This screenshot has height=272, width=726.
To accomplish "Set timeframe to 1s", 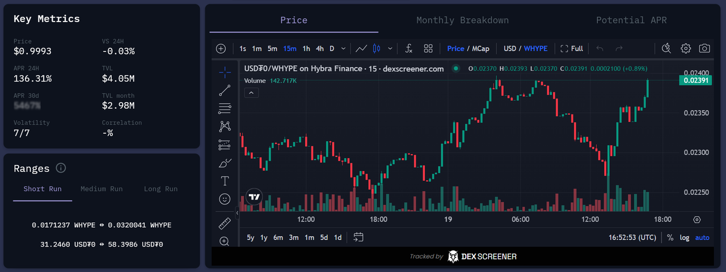I will [x=243, y=49].
